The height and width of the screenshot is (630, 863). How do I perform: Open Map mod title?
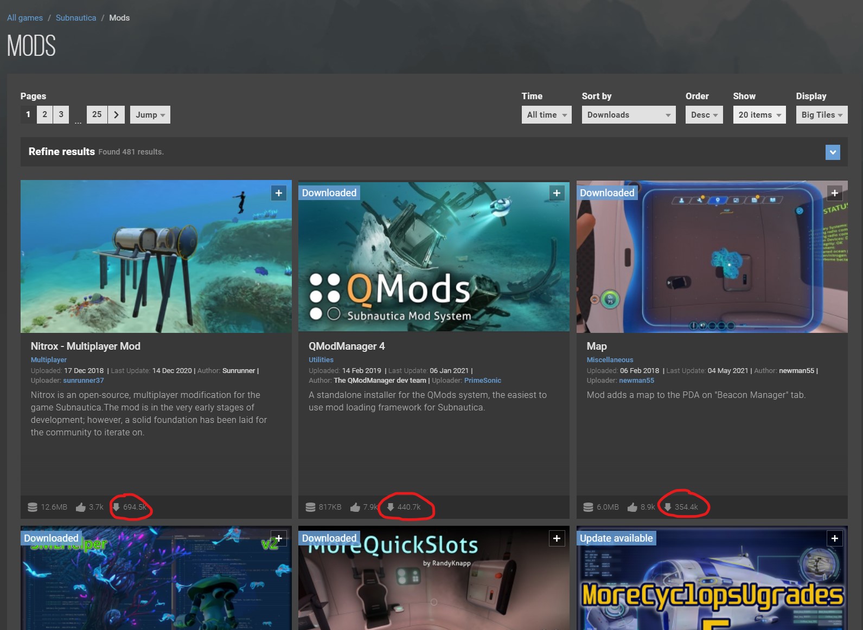(x=597, y=346)
